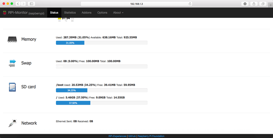Toggle the Safari sidebar button
This screenshot has width=273, height=138.
point(31,4)
